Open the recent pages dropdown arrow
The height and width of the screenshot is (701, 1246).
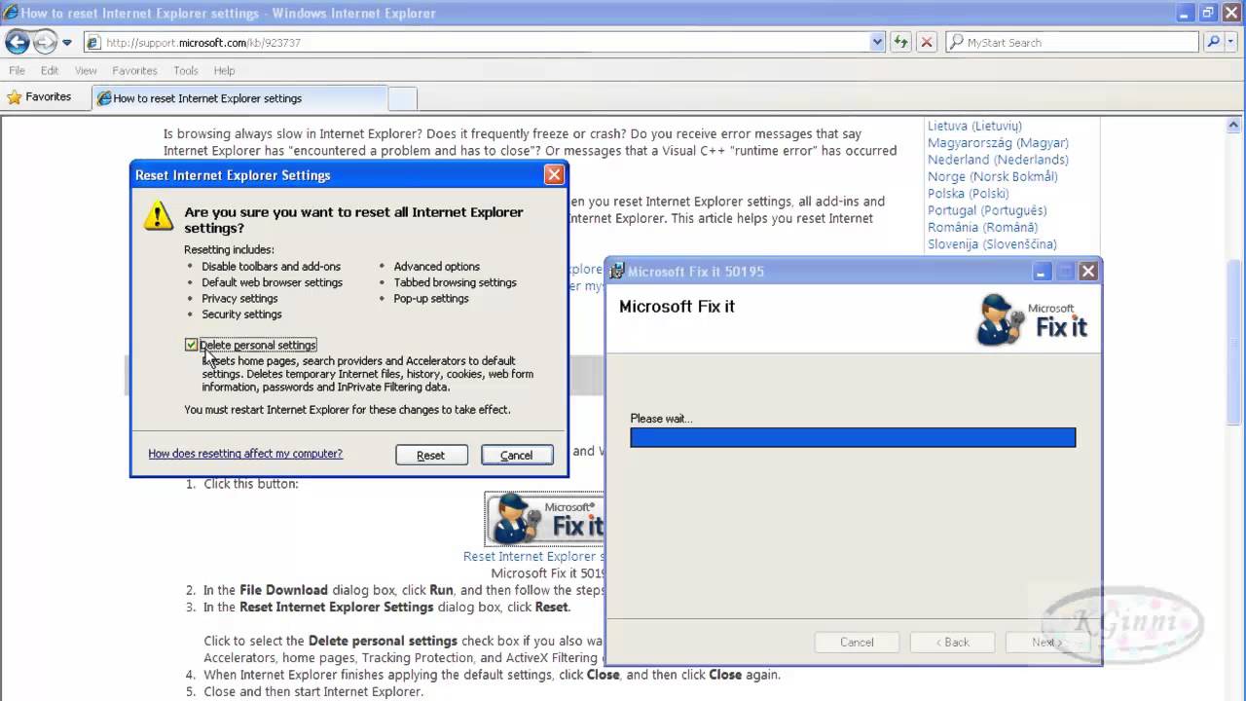pos(67,43)
